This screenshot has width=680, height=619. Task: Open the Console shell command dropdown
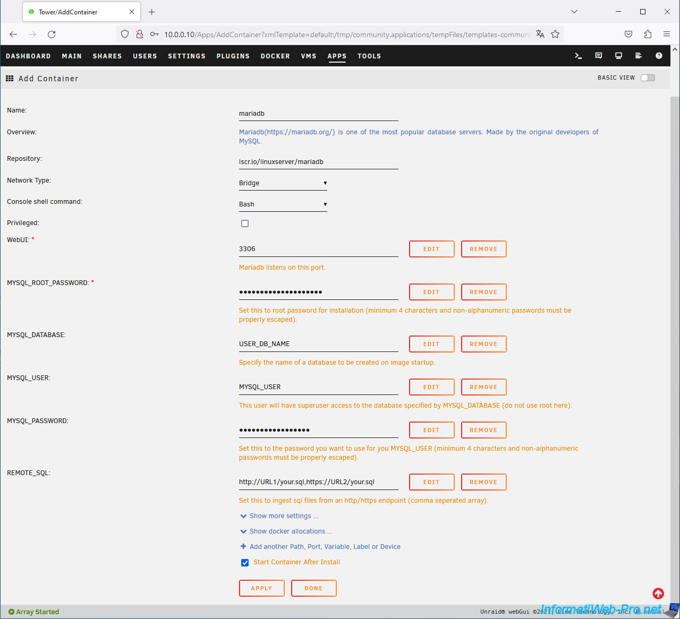283,204
